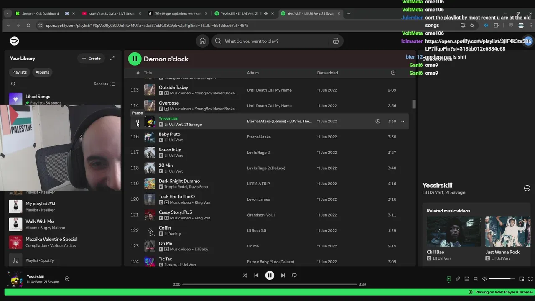Sort by Album column header

point(252,73)
